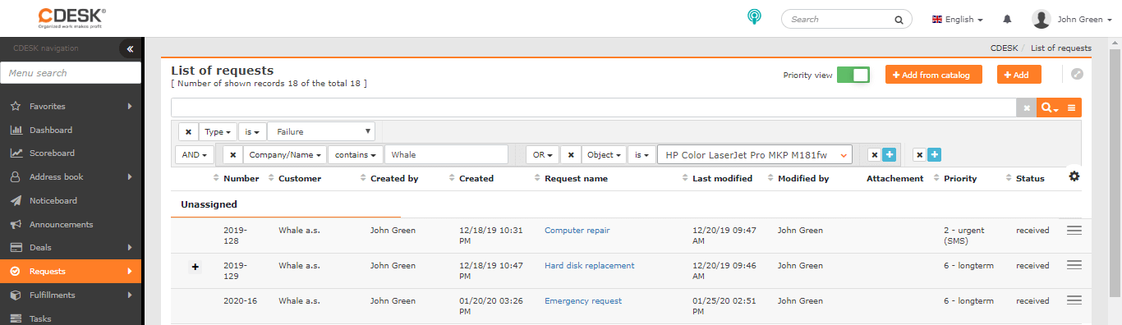Clear the main request search field

click(x=1027, y=108)
